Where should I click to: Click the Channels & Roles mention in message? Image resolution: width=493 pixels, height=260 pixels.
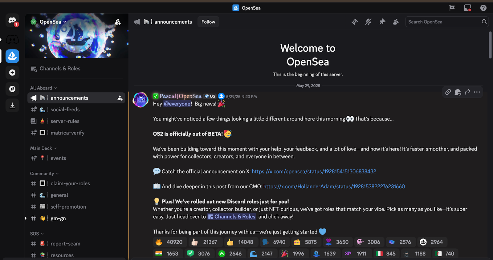tap(232, 217)
